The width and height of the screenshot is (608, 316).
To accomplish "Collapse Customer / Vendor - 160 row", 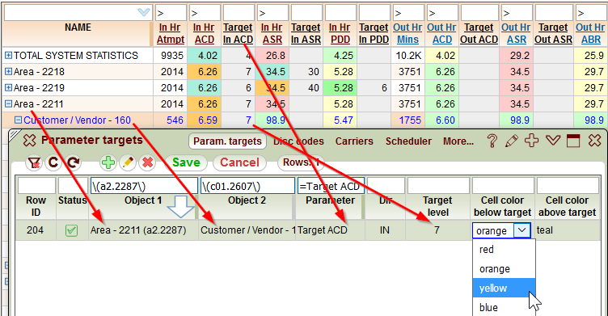I will pos(18,120).
